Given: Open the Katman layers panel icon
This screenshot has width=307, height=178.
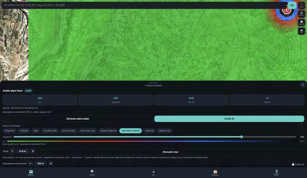Looking at the screenshot, I should tap(301, 22).
